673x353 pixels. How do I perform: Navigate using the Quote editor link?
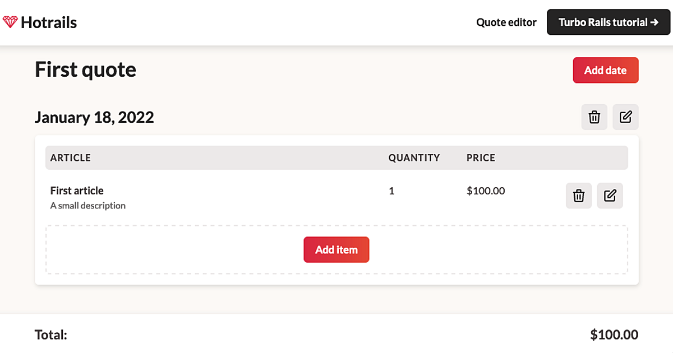[x=506, y=22]
